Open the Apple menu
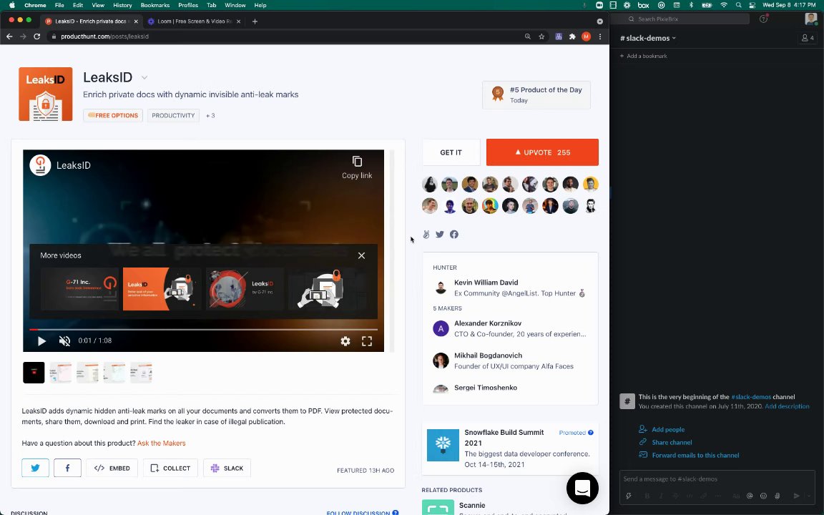Image resolution: width=824 pixels, height=515 pixels. (11, 5)
